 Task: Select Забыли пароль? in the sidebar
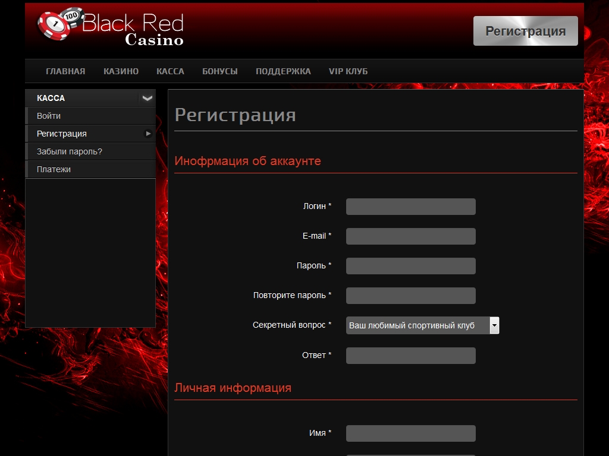tap(70, 151)
